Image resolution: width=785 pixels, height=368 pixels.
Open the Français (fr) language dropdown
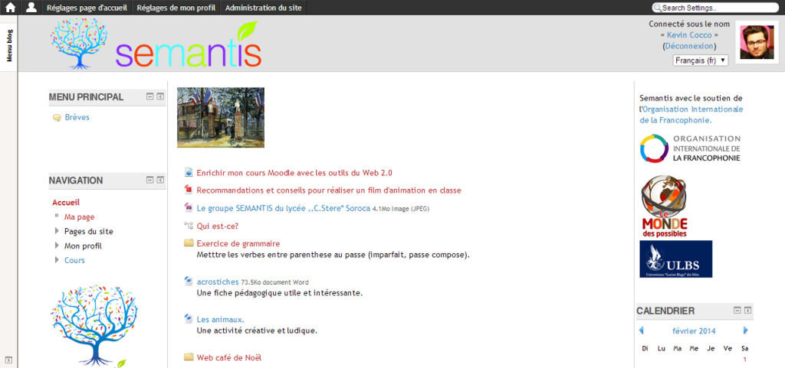coord(701,60)
